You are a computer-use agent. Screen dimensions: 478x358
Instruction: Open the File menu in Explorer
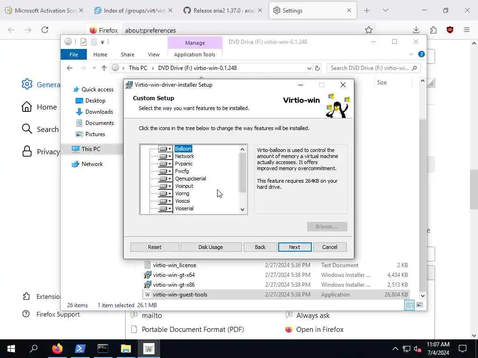pyautogui.click(x=74, y=55)
